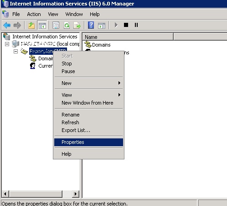
Task: Collapse the local computer tree node
Action: coord(7,44)
